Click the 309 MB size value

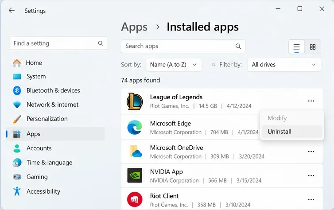219,156
